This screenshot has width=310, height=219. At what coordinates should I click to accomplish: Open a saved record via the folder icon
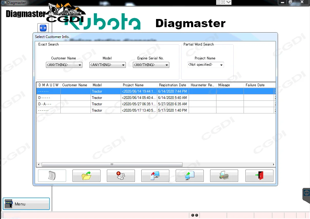[86, 176]
